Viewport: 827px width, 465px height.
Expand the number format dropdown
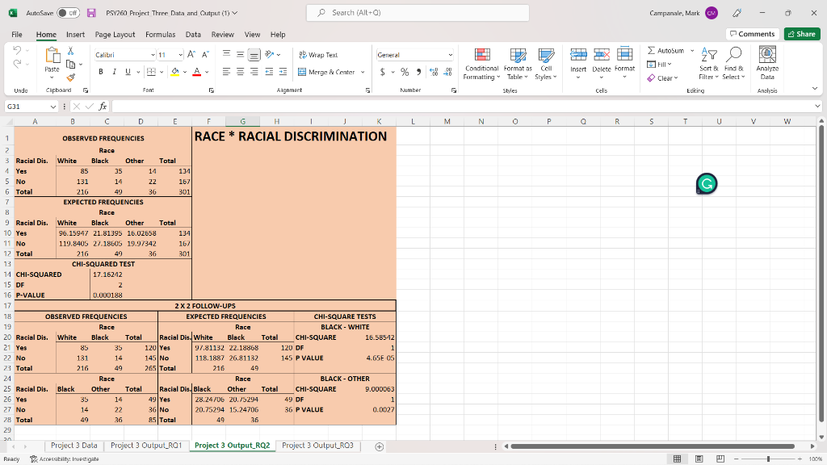coord(450,55)
